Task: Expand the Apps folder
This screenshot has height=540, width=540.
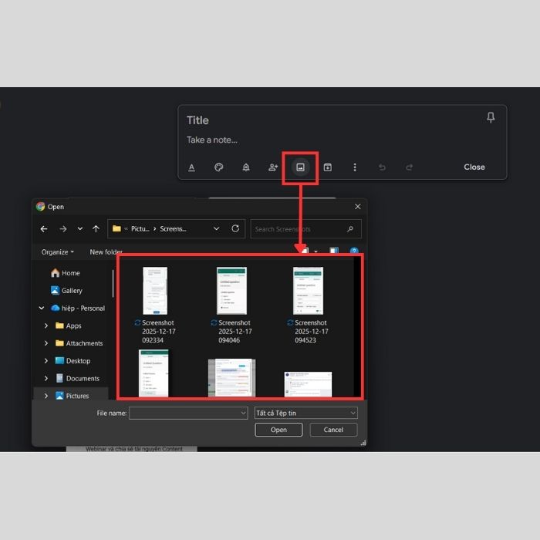Action: click(46, 326)
